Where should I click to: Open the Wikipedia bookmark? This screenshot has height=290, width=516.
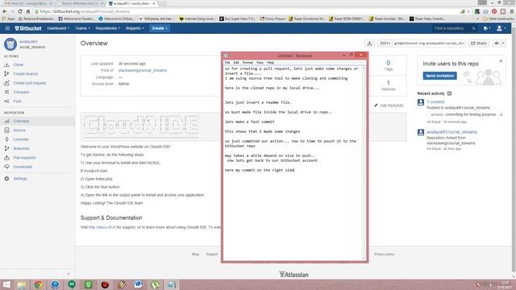156,19
